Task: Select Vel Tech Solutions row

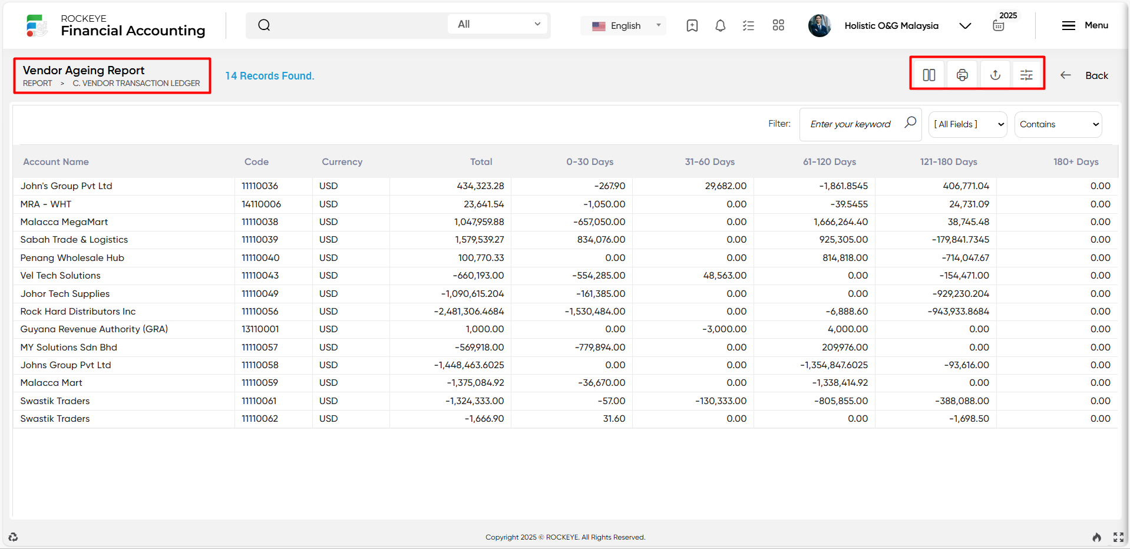Action: pos(565,276)
